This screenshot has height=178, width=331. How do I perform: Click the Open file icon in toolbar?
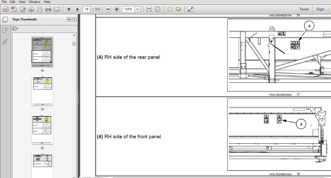tap(5, 10)
